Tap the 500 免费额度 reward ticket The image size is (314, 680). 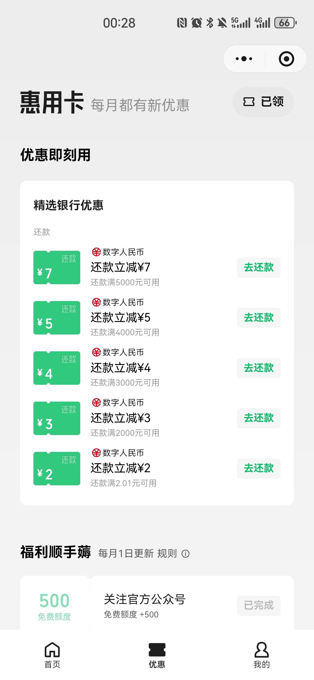pos(54,605)
